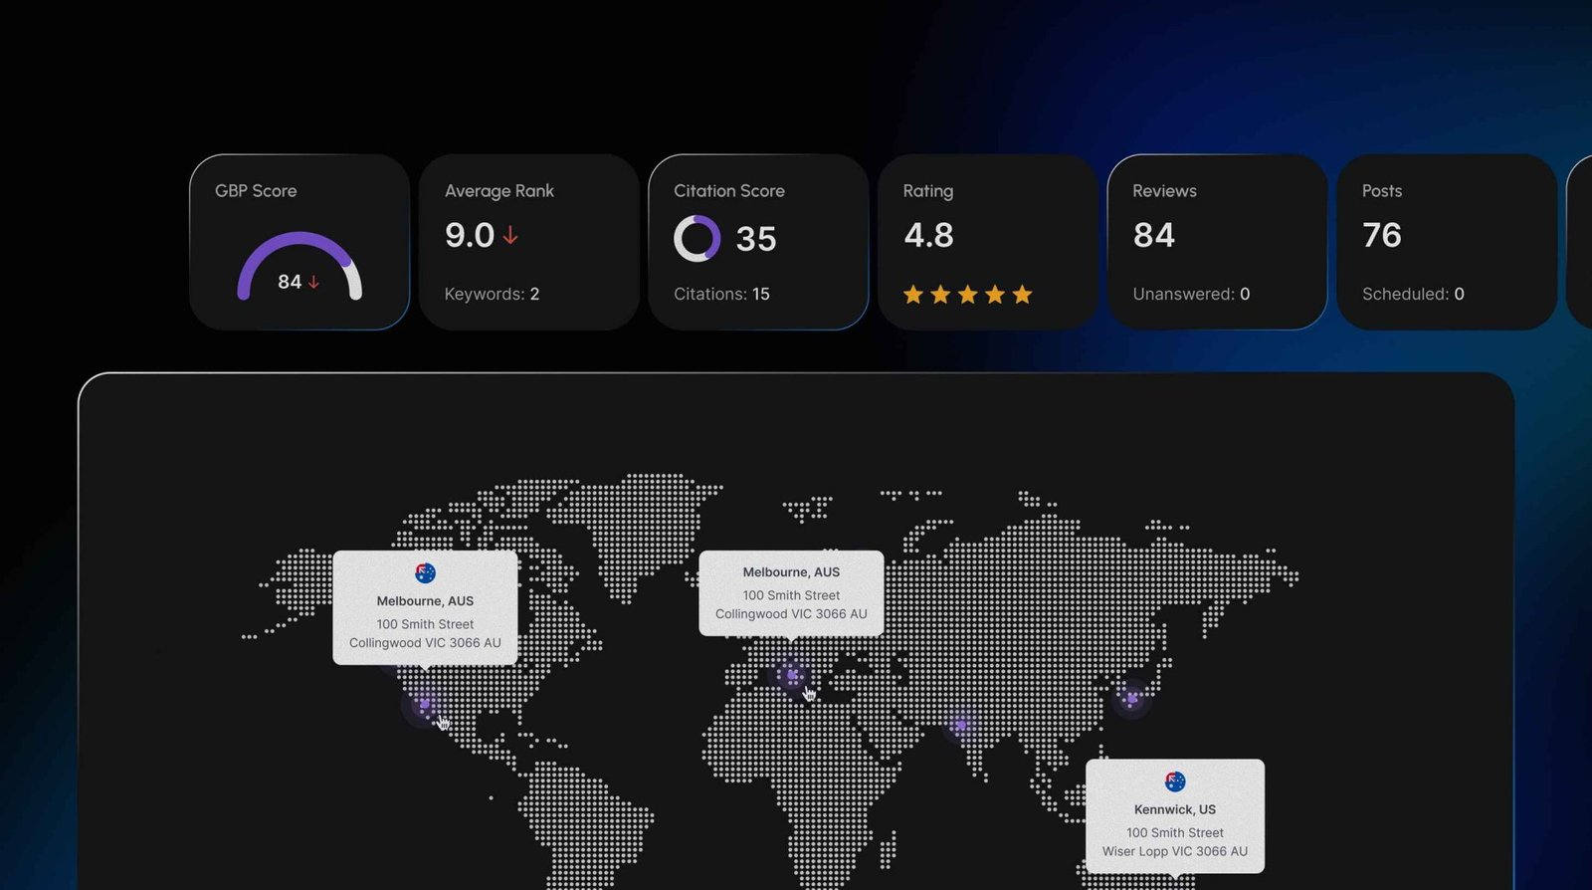Select the purple map marker over India
The image size is (1592, 890).
point(960,725)
